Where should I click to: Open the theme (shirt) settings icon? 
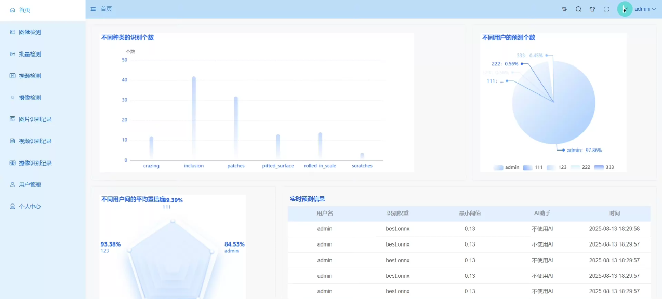point(592,9)
